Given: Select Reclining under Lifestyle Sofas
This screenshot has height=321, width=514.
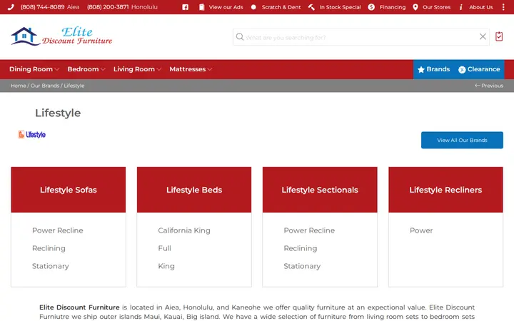Looking at the screenshot, I should [49, 248].
